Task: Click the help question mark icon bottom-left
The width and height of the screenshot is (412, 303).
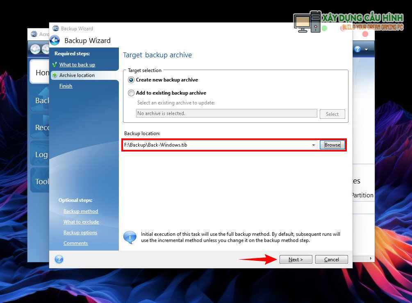Action: (59, 259)
